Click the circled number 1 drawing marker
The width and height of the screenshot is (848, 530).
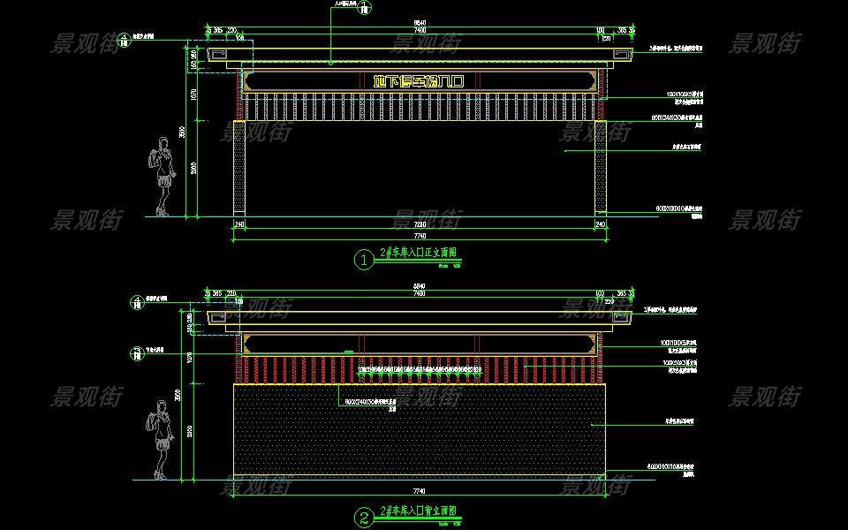click(362, 260)
